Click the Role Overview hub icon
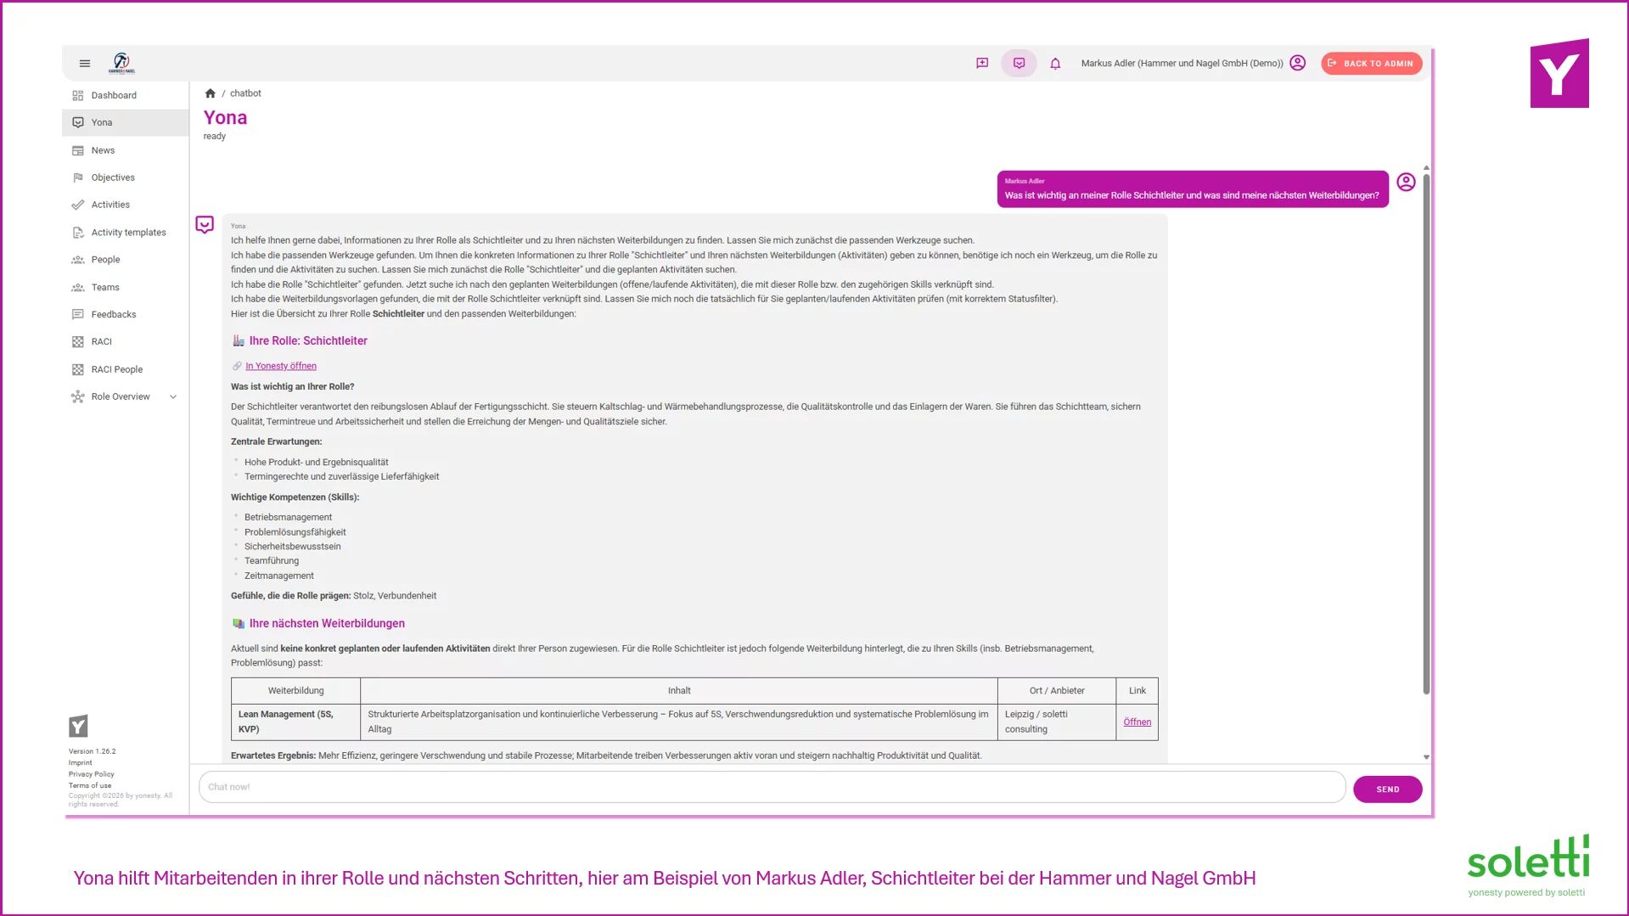The image size is (1629, 916). 78,397
